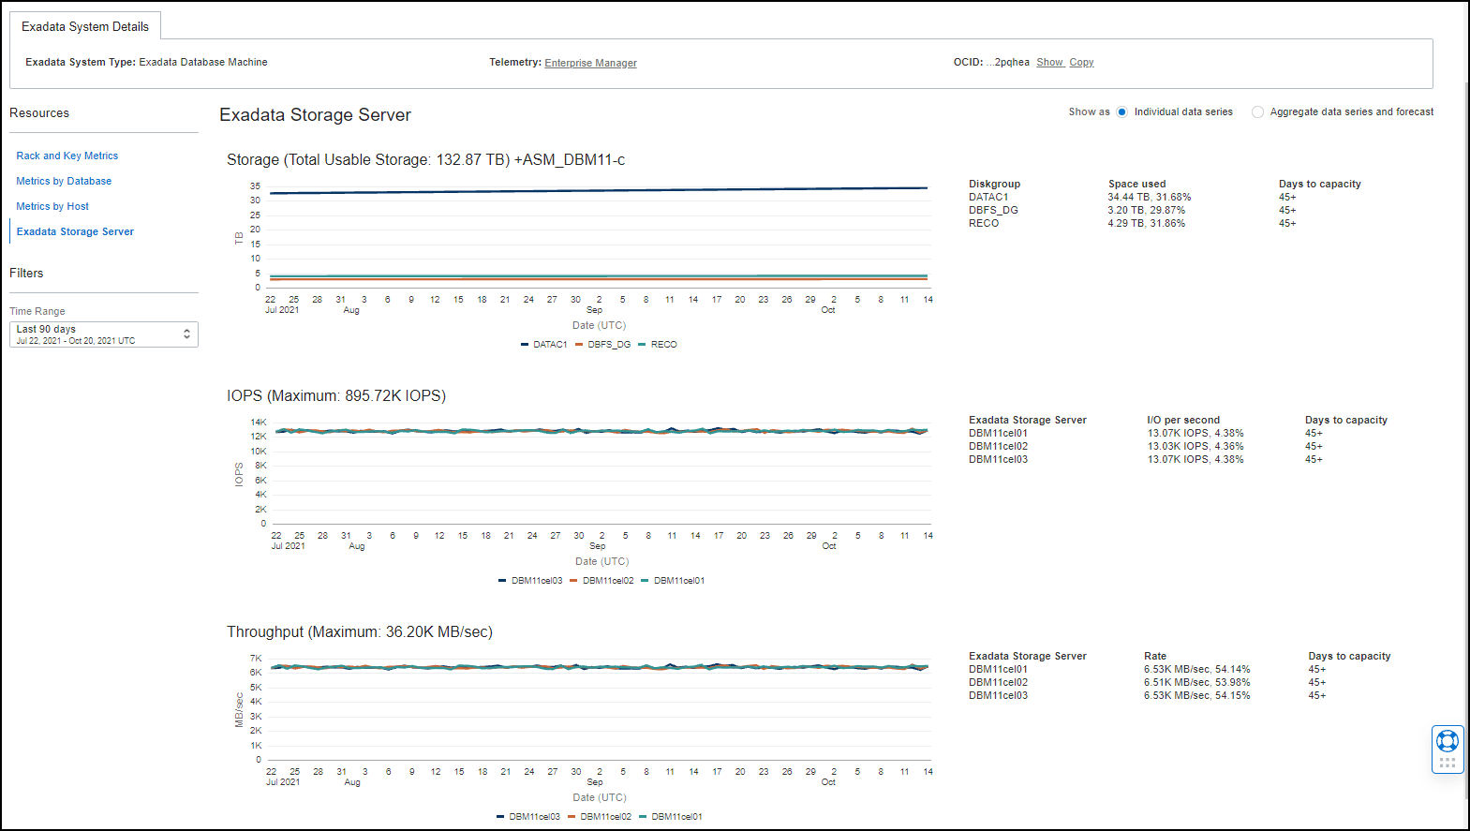The height and width of the screenshot is (831, 1470).
Task: Toggle DBM11cel02 legend item in IOPS chart
Action: tap(601, 581)
